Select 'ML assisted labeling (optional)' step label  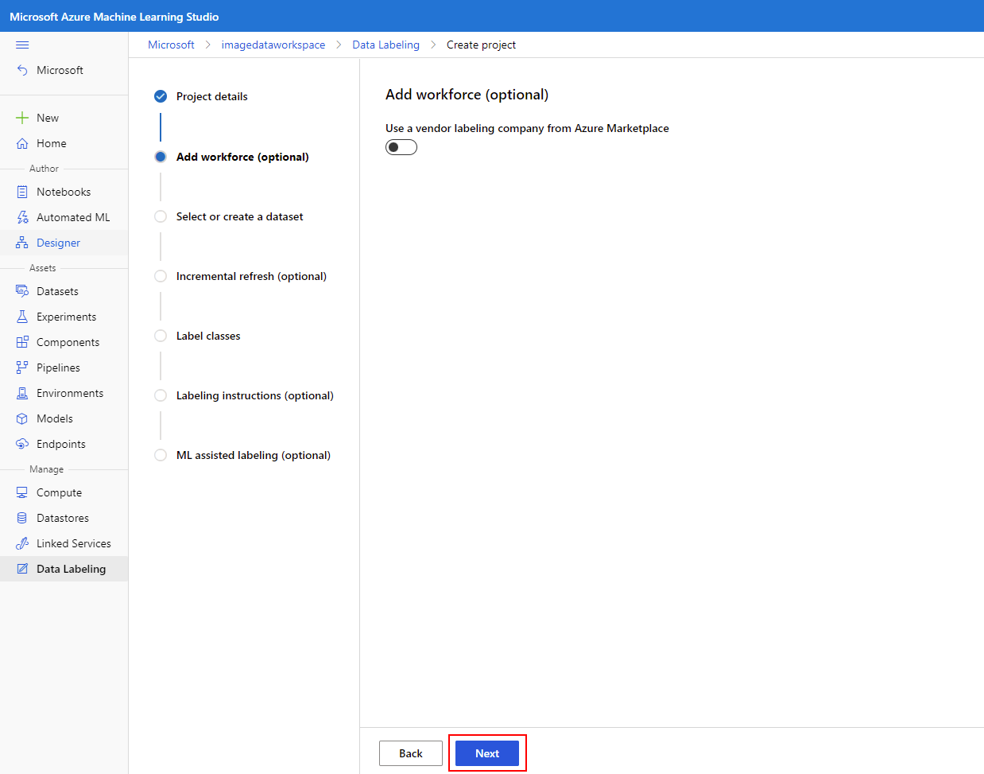pyautogui.click(x=254, y=455)
